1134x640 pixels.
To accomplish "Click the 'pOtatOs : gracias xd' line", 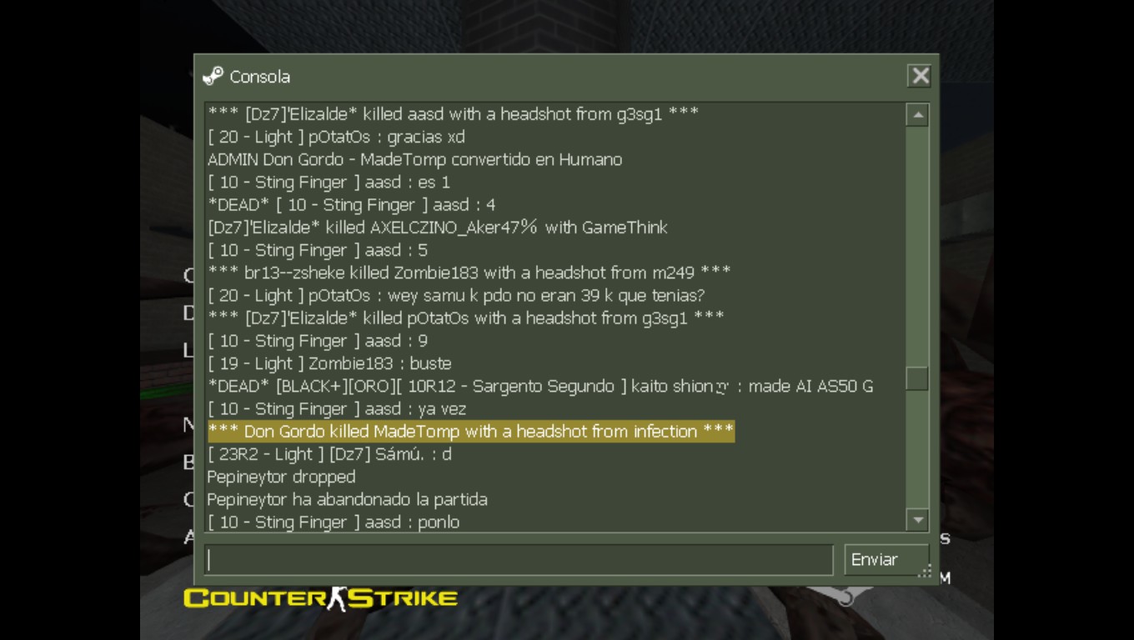I will [336, 137].
